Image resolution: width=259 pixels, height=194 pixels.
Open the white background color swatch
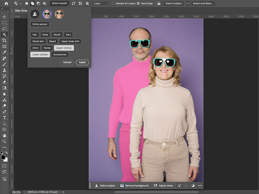click(6, 160)
